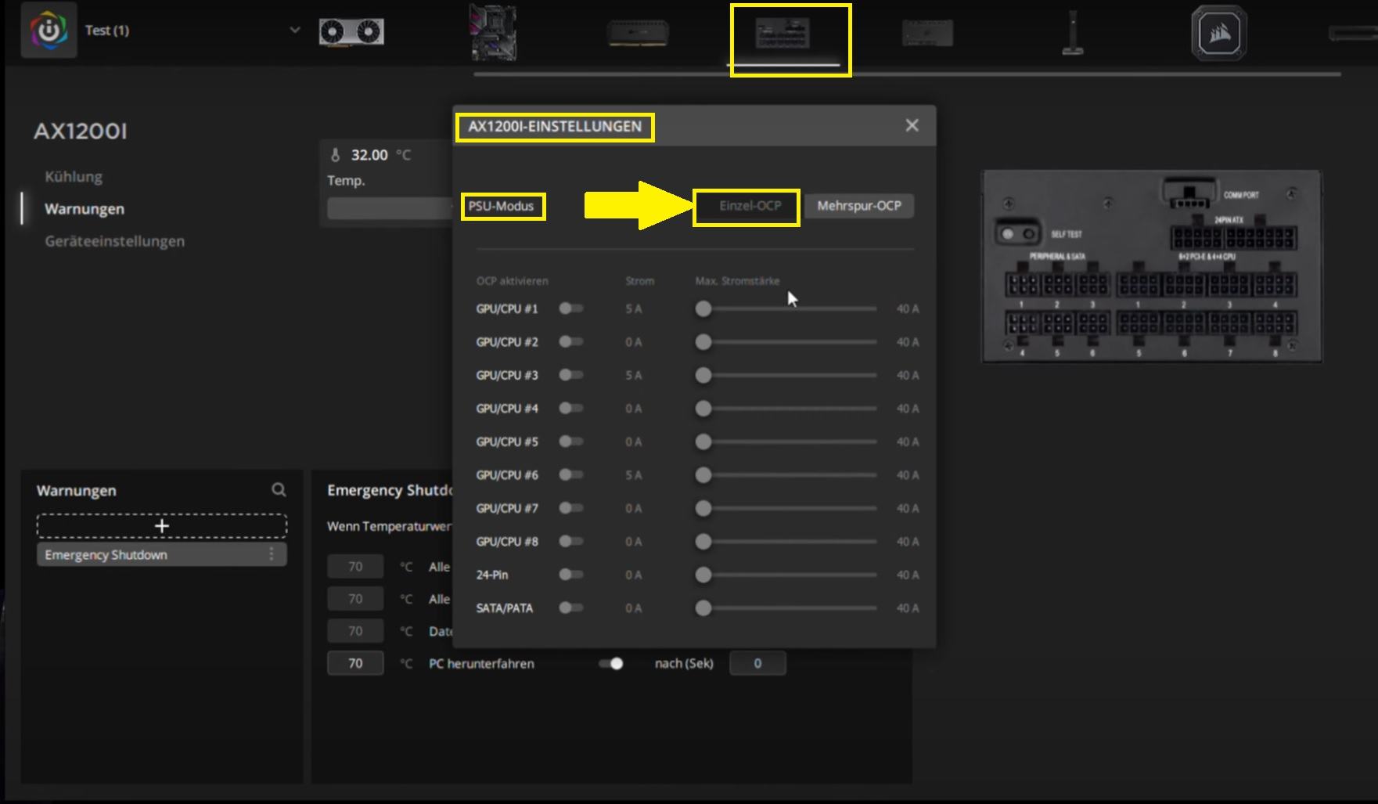Toggle the PC herunterfahren switch
The width and height of the screenshot is (1378, 804).
click(610, 664)
